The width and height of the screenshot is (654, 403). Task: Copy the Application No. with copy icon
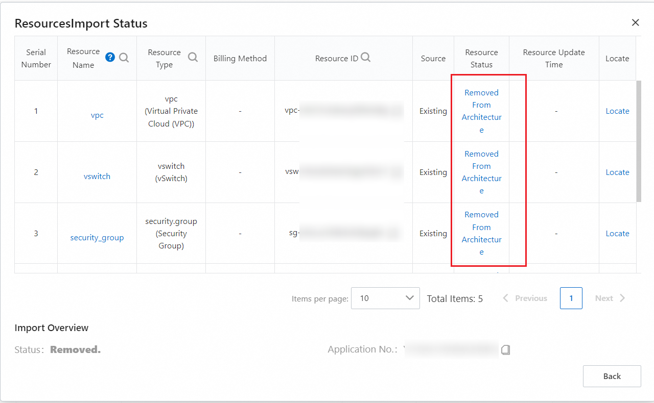coord(505,349)
